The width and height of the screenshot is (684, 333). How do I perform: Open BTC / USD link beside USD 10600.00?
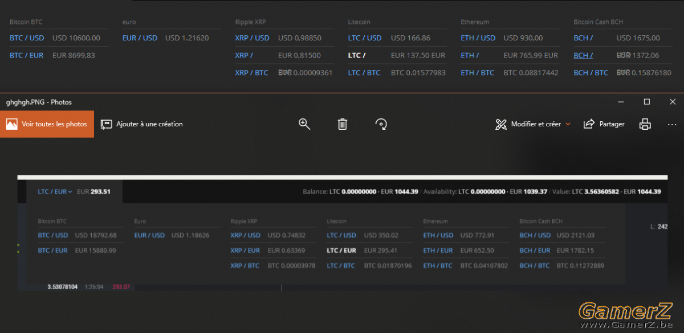click(x=27, y=38)
